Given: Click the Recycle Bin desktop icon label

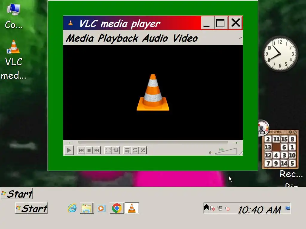Looking at the screenshot, I should [291, 178].
